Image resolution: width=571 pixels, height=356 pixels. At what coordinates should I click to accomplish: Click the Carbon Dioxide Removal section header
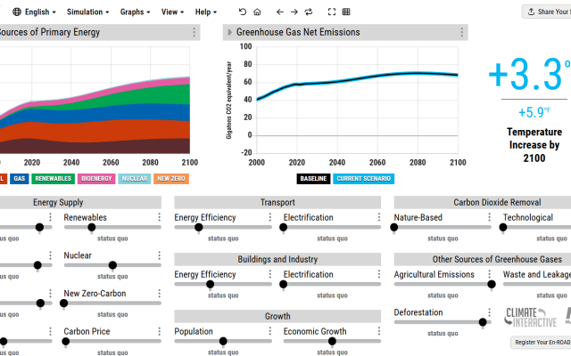[483, 202]
